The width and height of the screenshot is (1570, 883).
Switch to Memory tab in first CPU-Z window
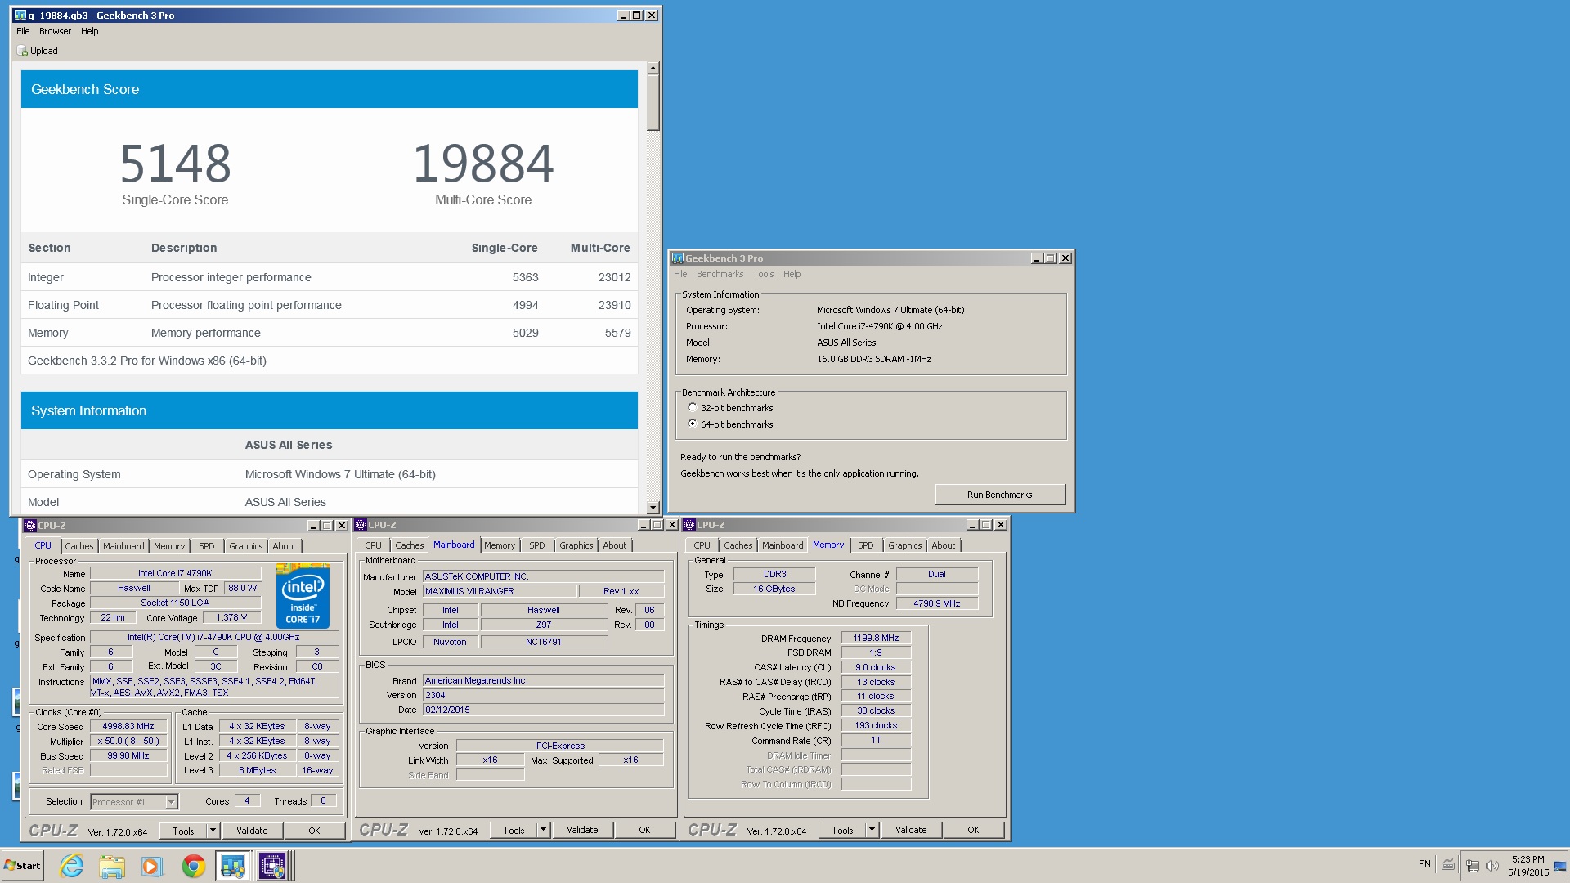click(169, 546)
